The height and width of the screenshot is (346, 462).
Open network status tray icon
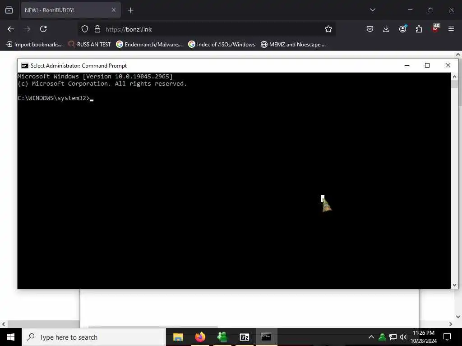click(x=393, y=337)
